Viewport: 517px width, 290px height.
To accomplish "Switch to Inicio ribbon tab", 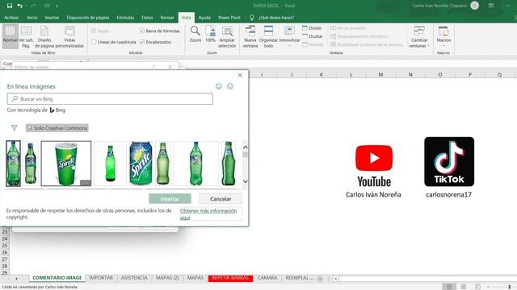I will [x=32, y=18].
